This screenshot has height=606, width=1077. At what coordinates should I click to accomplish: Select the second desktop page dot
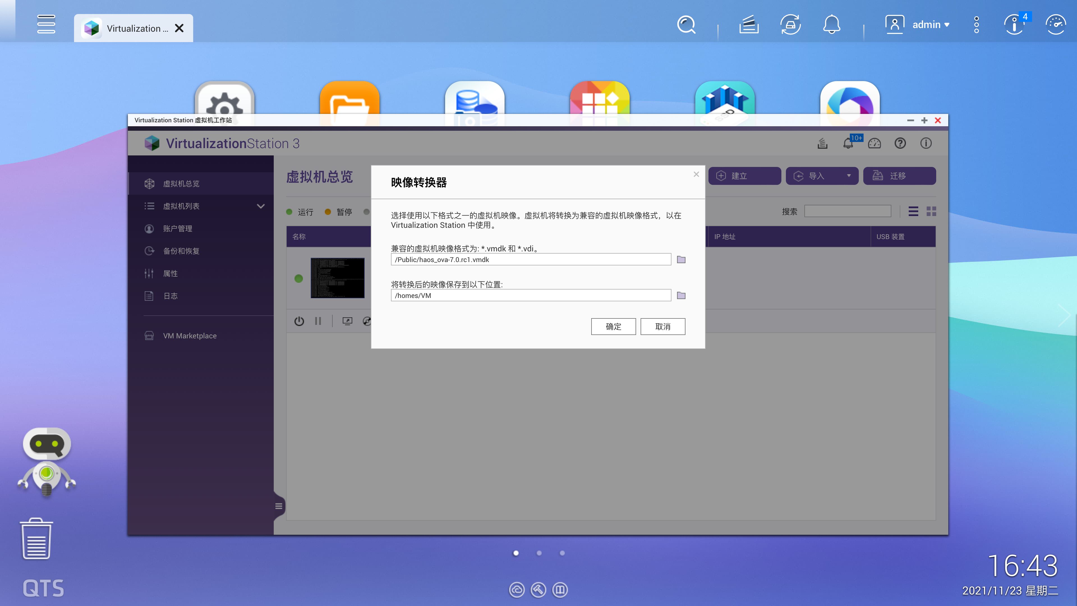539,553
